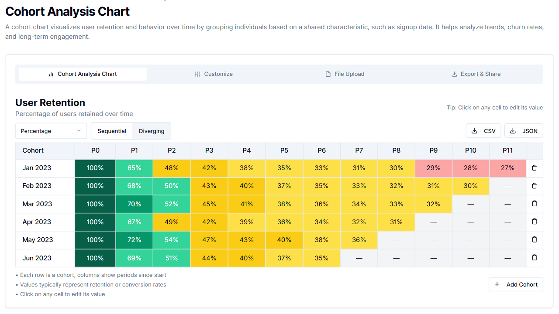The image size is (559, 314).
Task: Open the Percentage format dropdown
Action: pos(51,130)
